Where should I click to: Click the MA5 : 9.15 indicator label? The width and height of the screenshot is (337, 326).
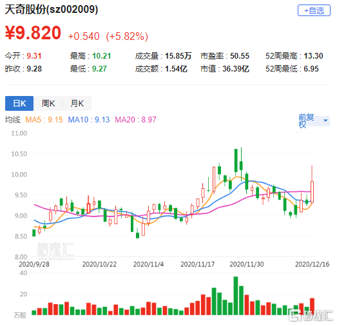pyautogui.click(x=44, y=119)
